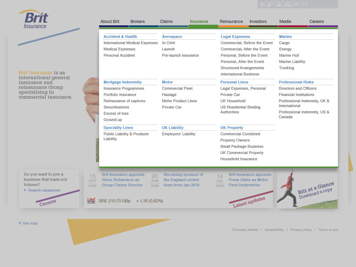356x267 pixels.
Task: Open the Careers menu tab
Action: click(x=316, y=22)
